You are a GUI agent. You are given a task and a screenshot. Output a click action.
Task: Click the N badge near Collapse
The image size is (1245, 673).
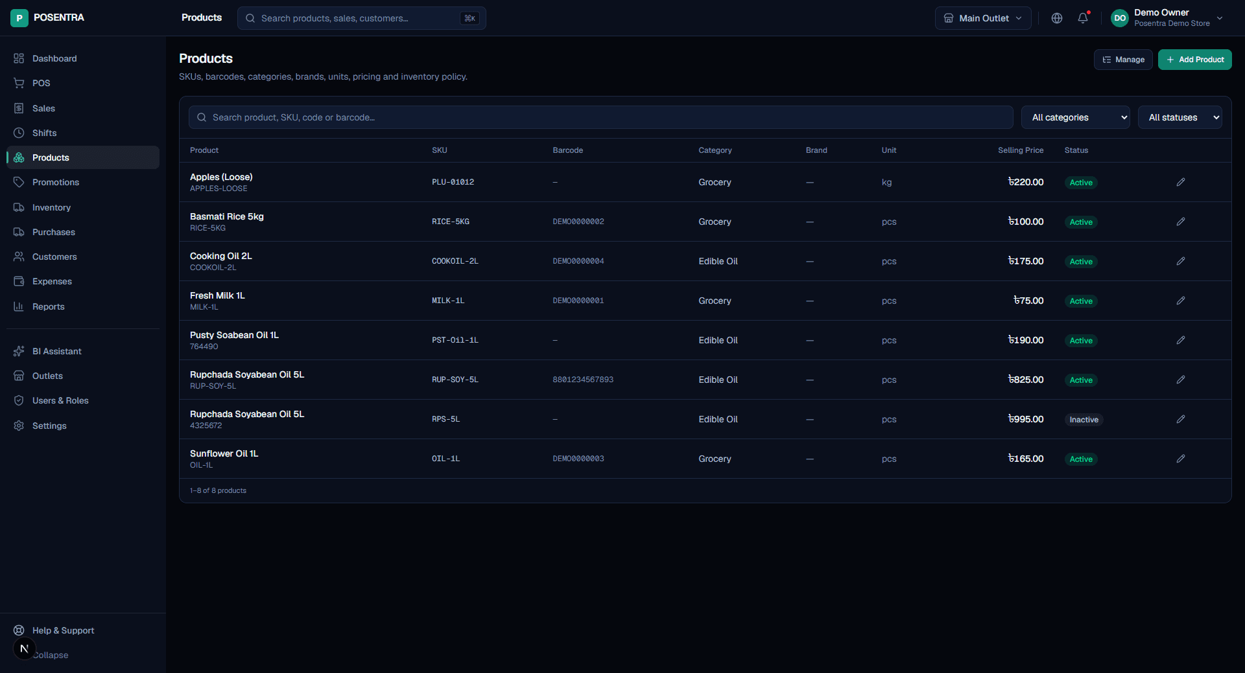click(24, 648)
